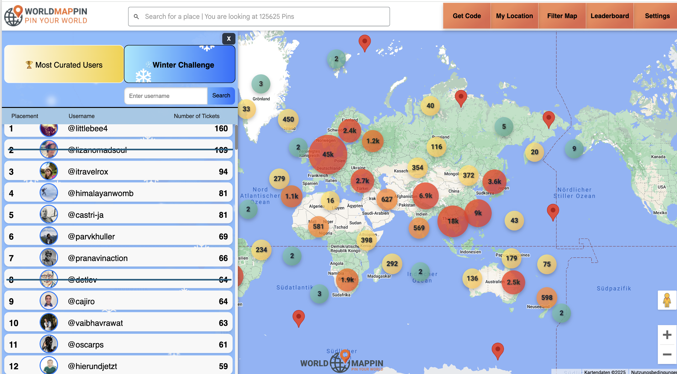The image size is (677, 374).
Task: Click the 581 cluster over Mali
Action: (x=318, y=227)
